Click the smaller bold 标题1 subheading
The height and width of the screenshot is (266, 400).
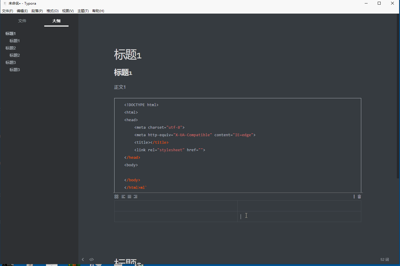pos(123,73)
